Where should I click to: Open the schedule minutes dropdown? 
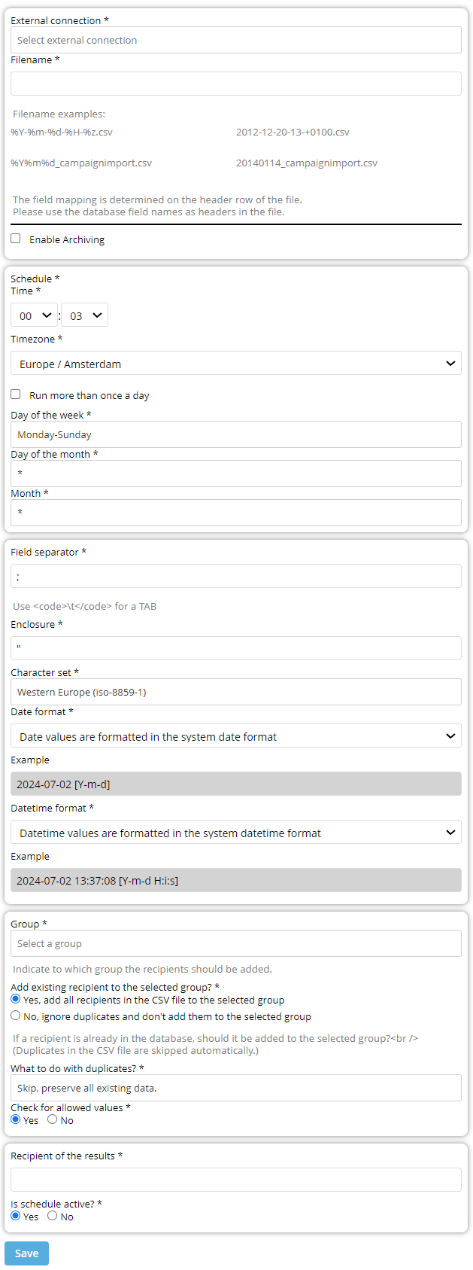click(84, 315)
